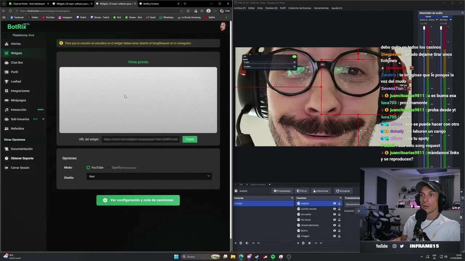Hide the asdasd source eye icon
465x261 pixels.
[335, 203]
